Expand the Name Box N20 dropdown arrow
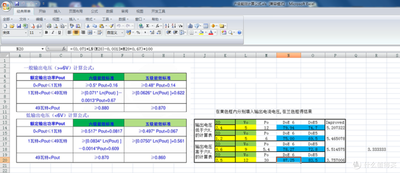The width and height of the screenshot is (400, 173). pyautogui.click(x=43, y=49)
